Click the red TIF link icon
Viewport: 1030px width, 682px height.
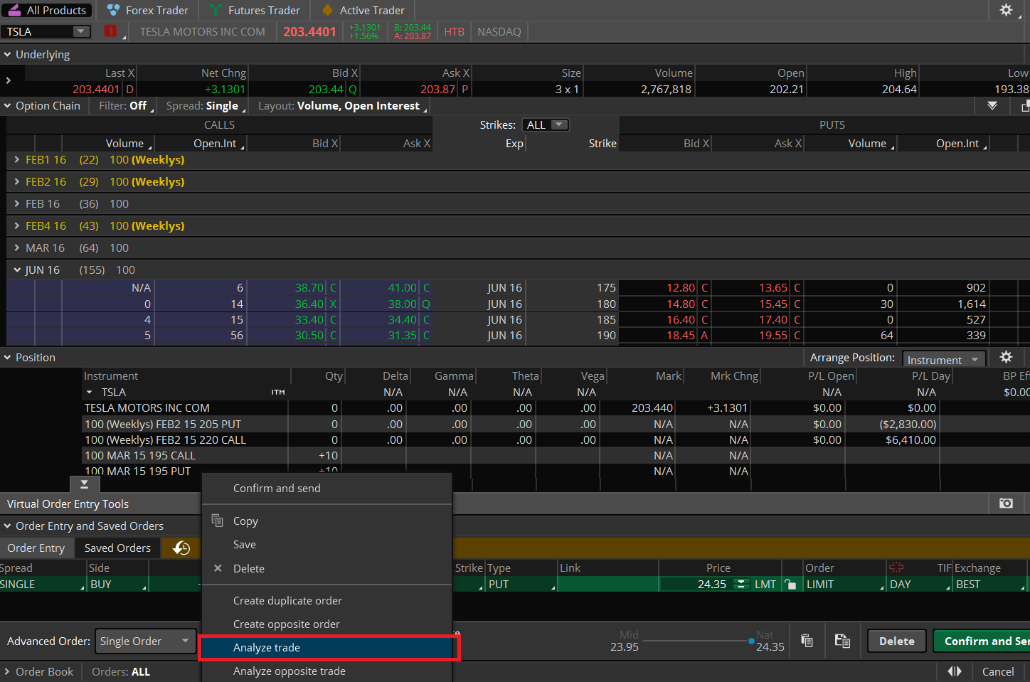click(896, 568)
